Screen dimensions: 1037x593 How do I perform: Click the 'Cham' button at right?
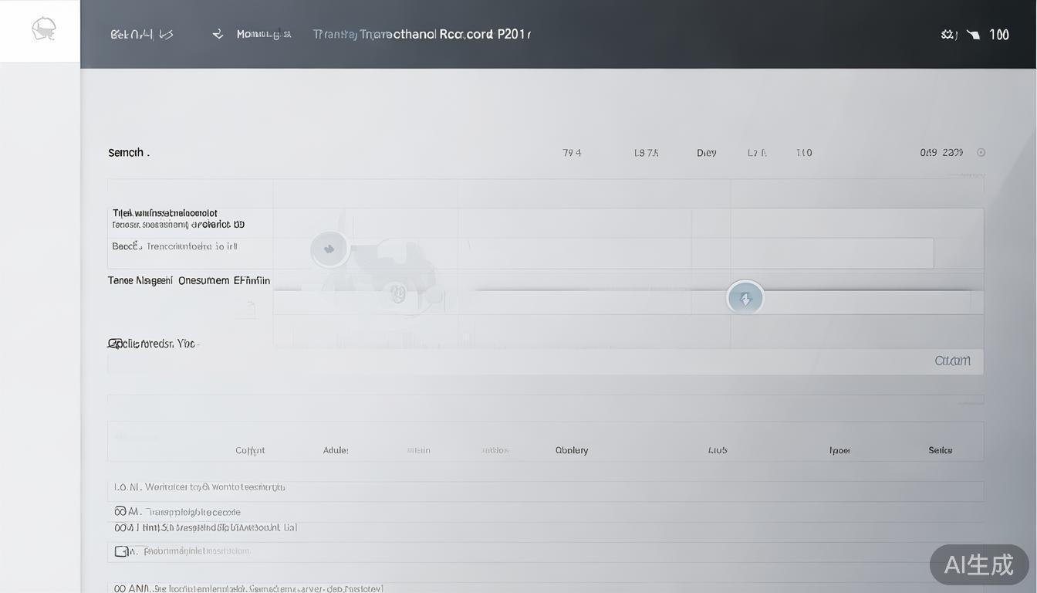click(952, 361)
